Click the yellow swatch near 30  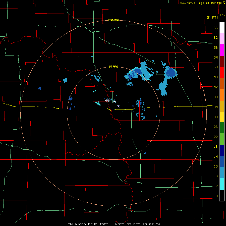click(x=222, y=117)
